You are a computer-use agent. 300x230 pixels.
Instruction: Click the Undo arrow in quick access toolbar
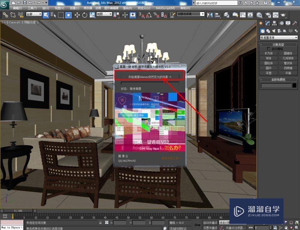click(30, 3)
